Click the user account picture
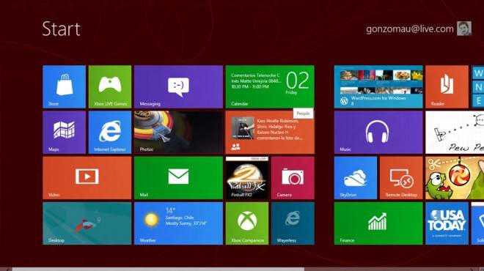This screenshot has height=271, width=484. pyautogui.click(x=464, y=29)
